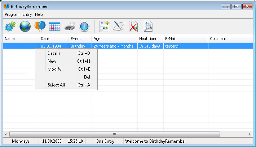Open settings via the gears icon

[10, 26]
